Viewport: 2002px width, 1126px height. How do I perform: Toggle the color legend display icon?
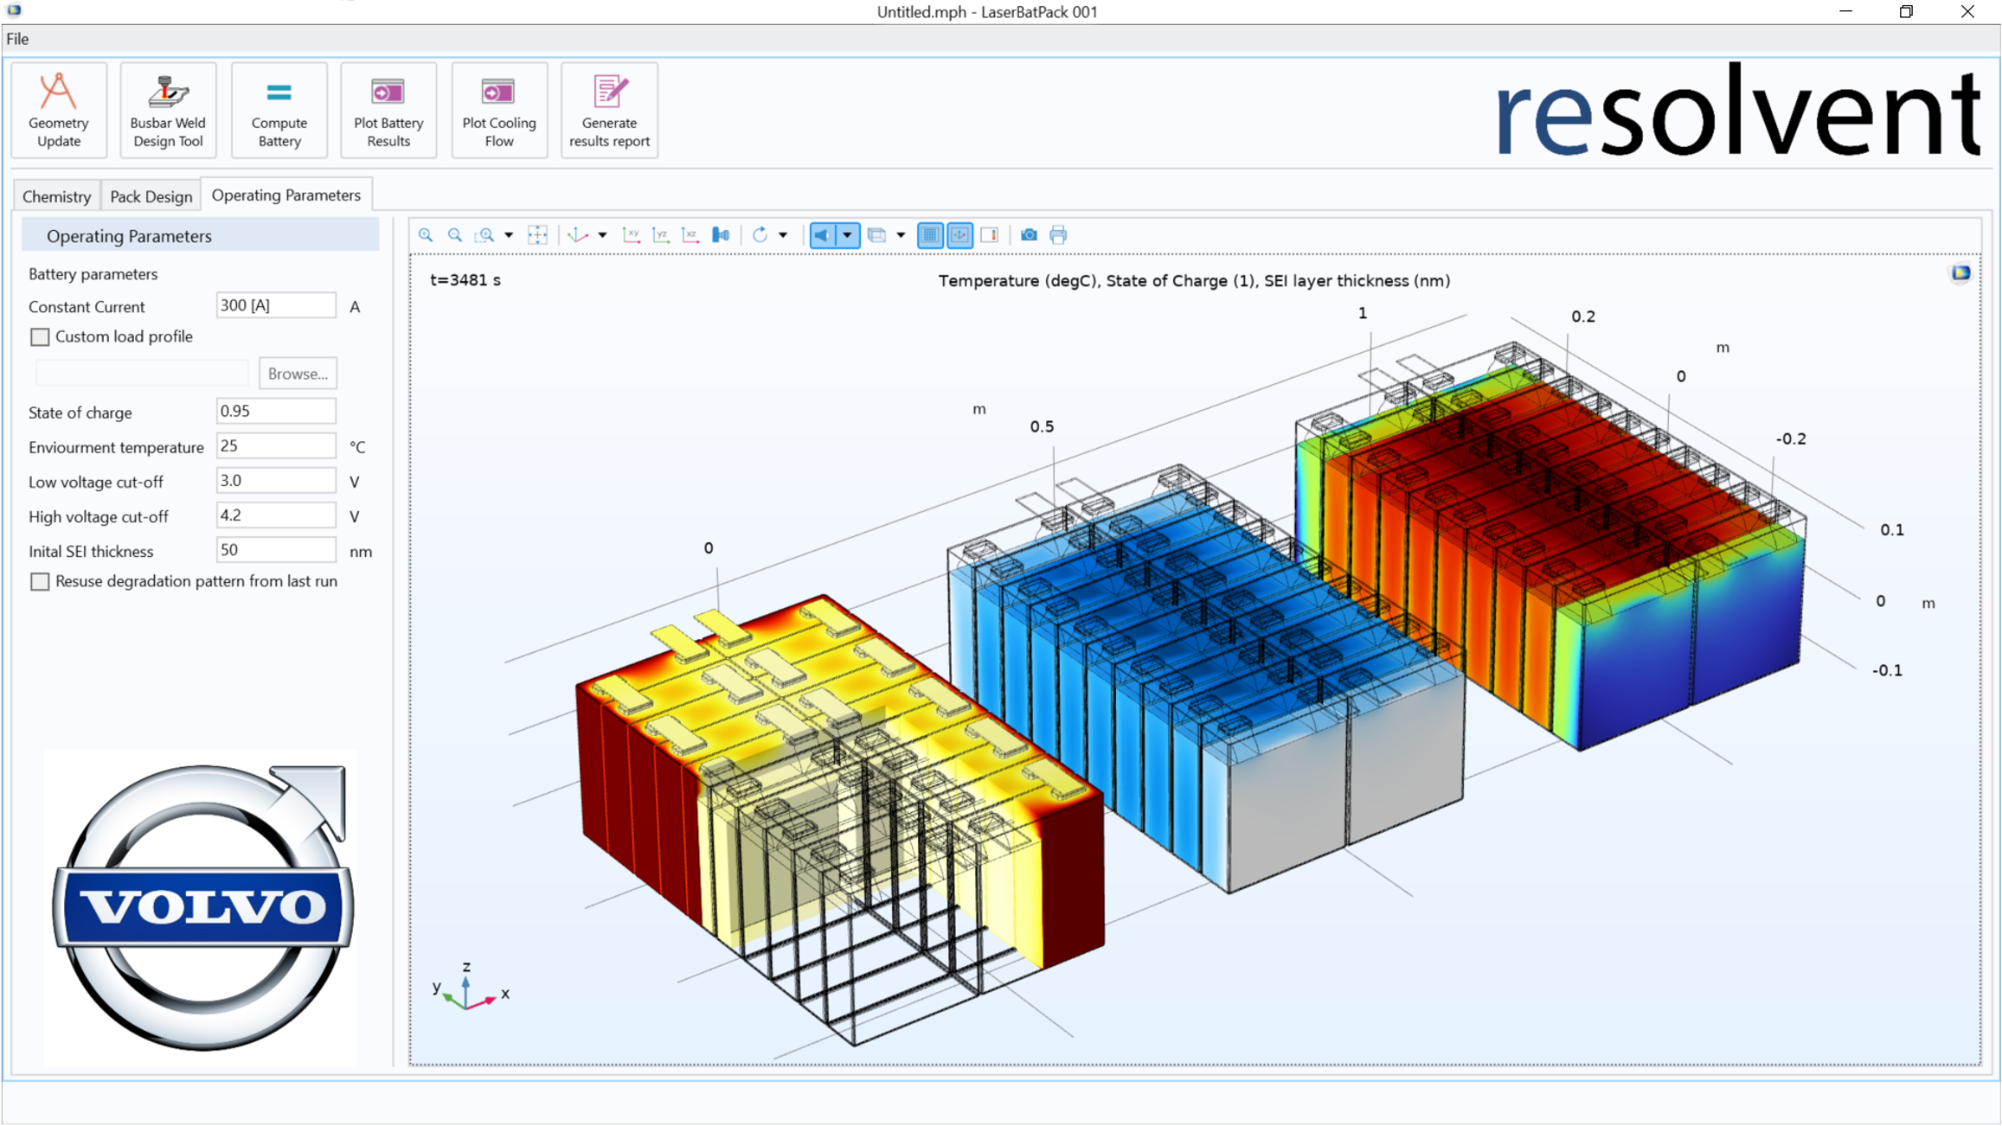(x=990, y=235)
